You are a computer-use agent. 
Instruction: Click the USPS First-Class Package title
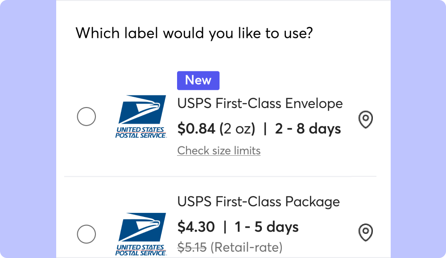pos(259,202)
